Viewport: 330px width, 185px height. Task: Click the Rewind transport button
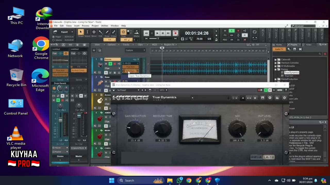146,33
